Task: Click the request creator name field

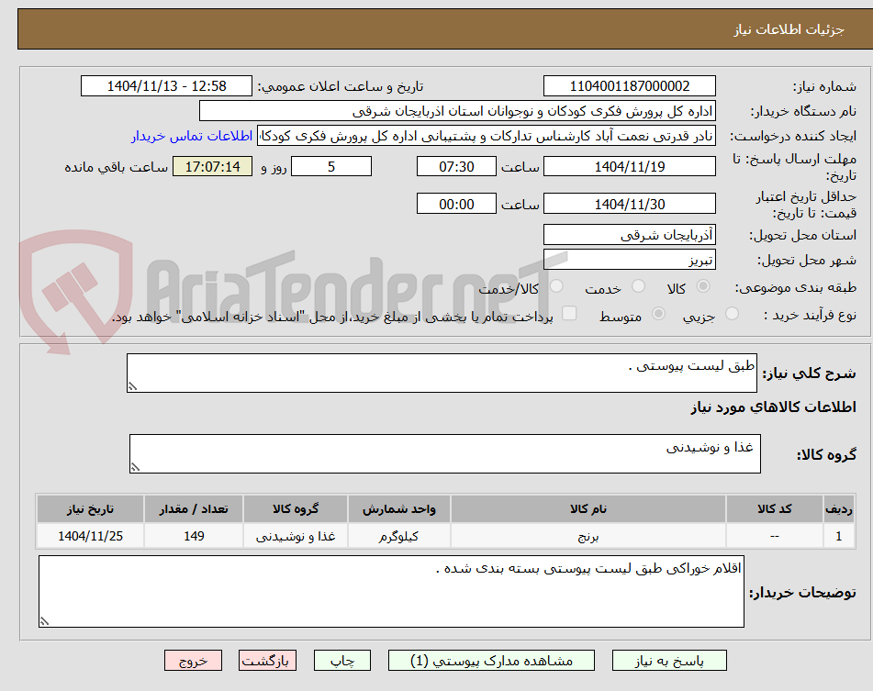Action: (486, 137)
